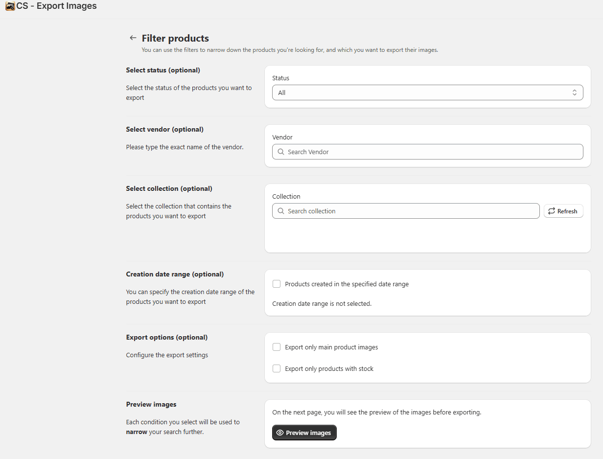This screenshot has width=603, height=459.
Task: Click the circular arrows icon on Refresh
Action: pyautogui.click(x=552, y=211)
